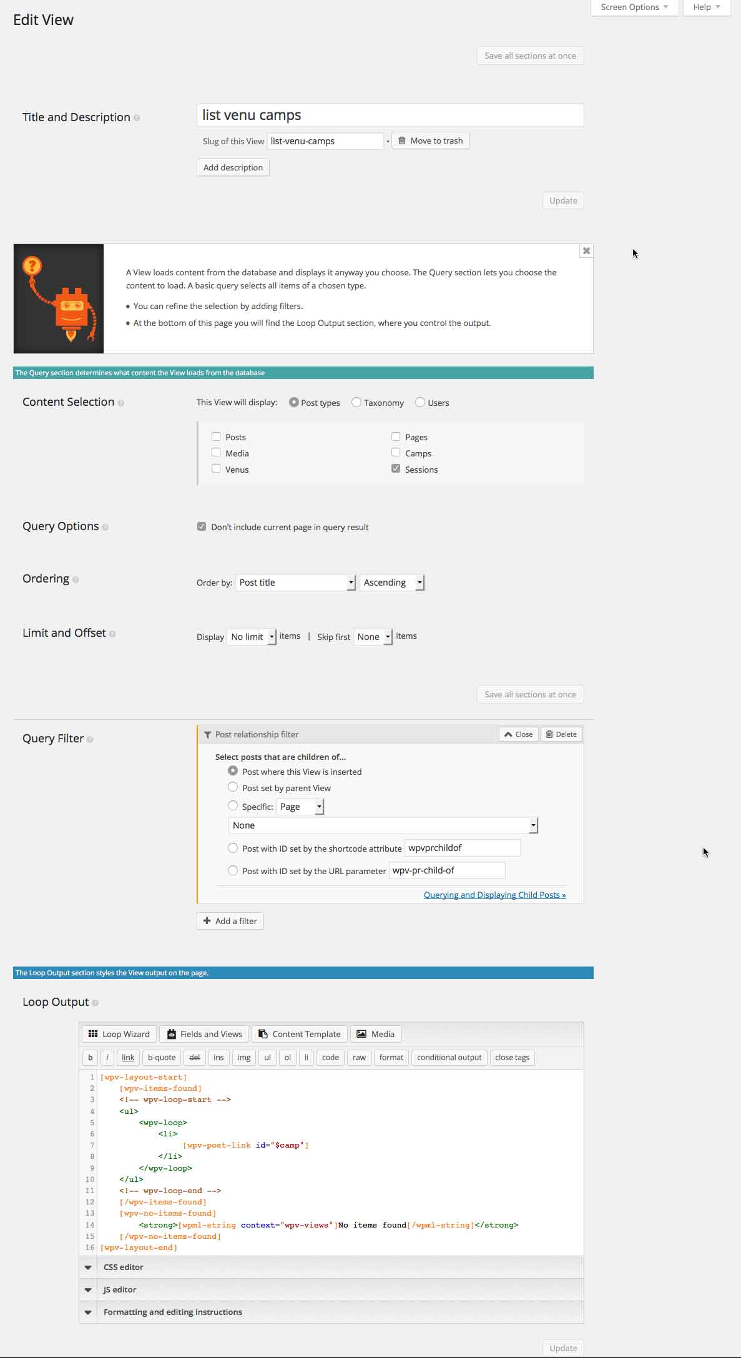Click help icon next to Title and Description
Viewport: 741px width, 1358px height.
point(137,117)
